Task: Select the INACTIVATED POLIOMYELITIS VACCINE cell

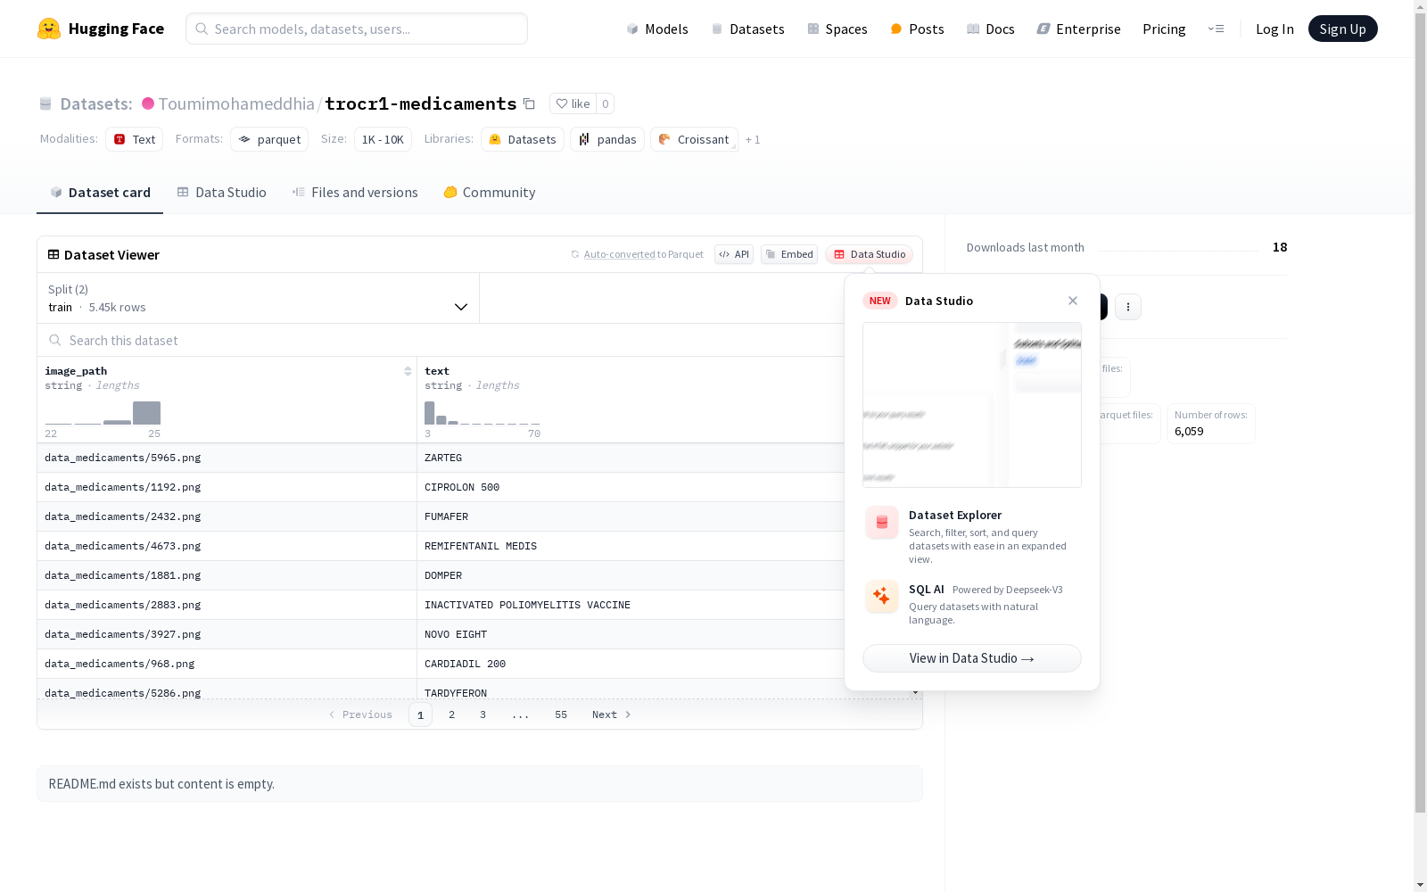Action: 631,605
